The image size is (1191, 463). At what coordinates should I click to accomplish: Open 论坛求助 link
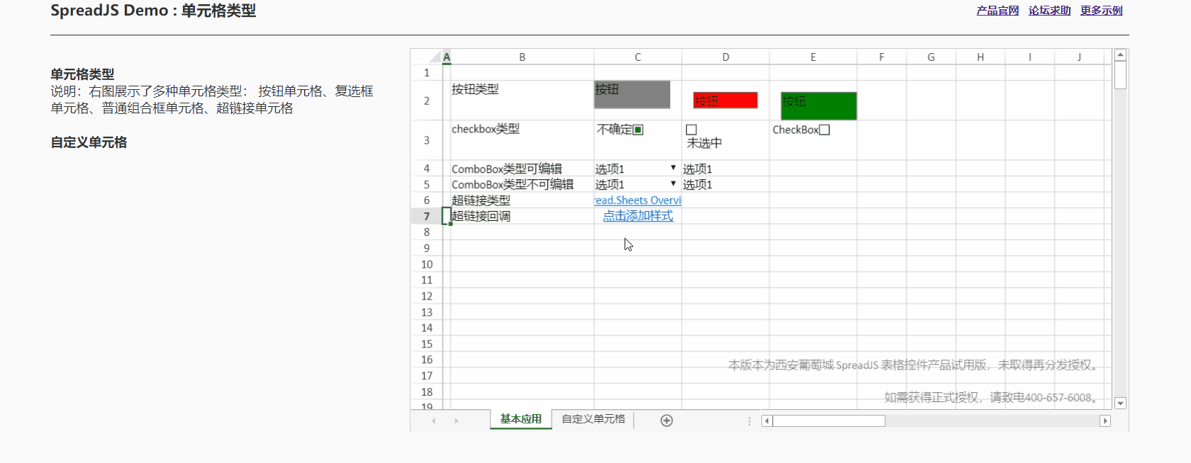[x=1050, y=11]
